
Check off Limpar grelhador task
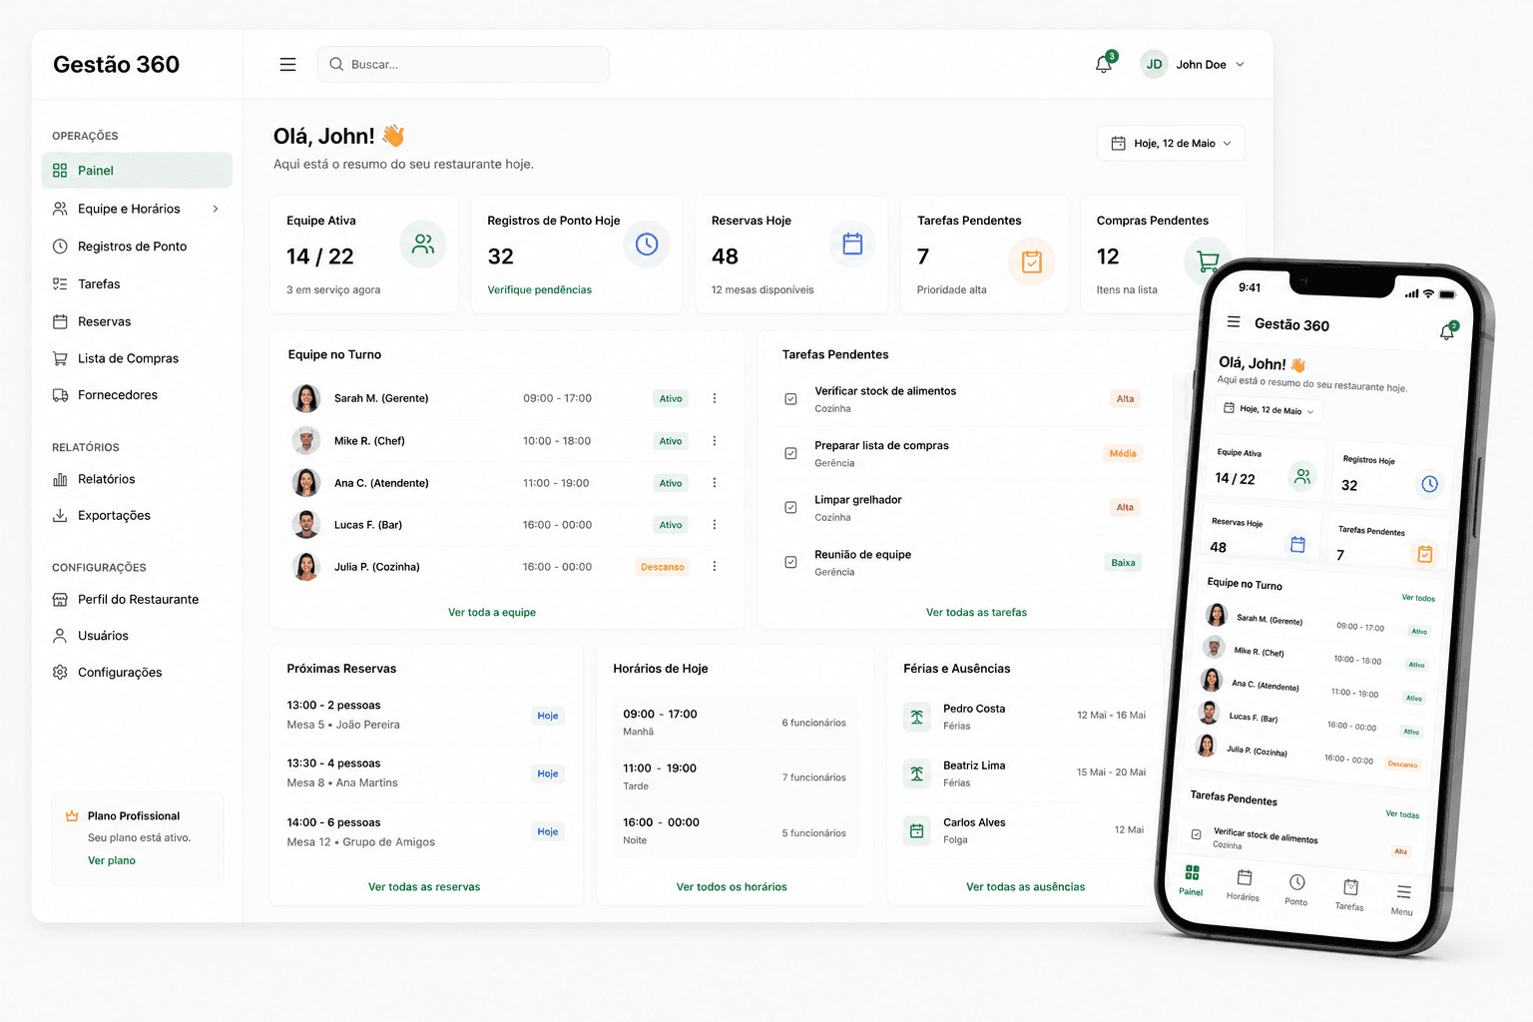[x=790, y=507]
